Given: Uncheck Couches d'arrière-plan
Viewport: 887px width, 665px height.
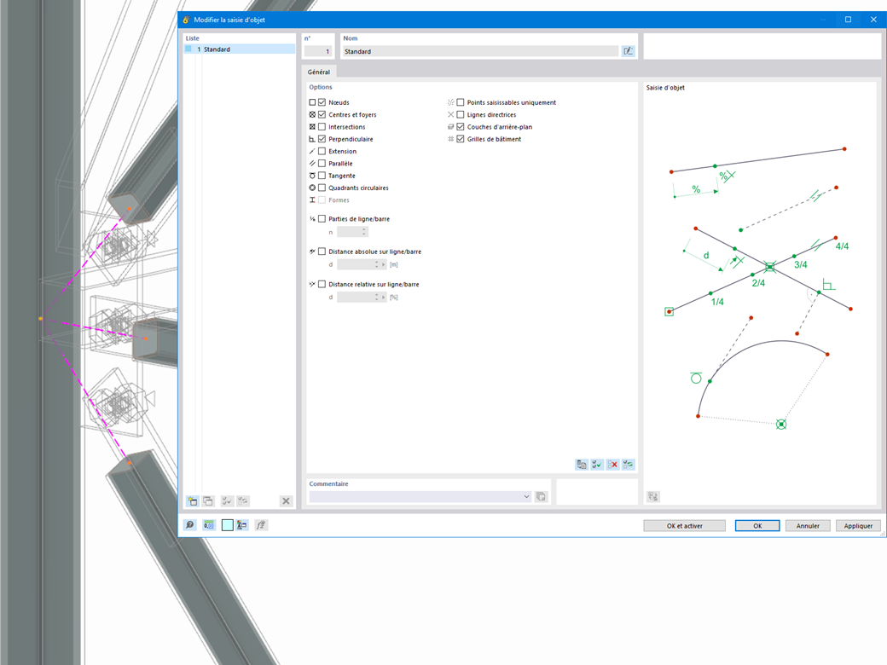Looking at the screenshot, I should [x=461, y=127].
